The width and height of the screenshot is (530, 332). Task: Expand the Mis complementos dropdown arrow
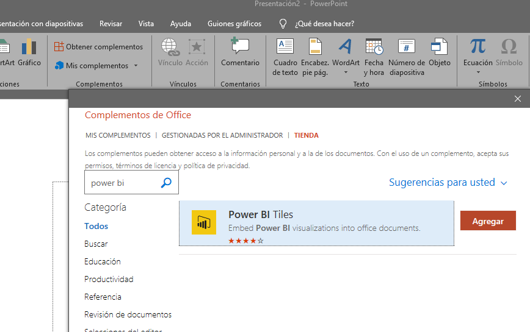click(136, 65)
